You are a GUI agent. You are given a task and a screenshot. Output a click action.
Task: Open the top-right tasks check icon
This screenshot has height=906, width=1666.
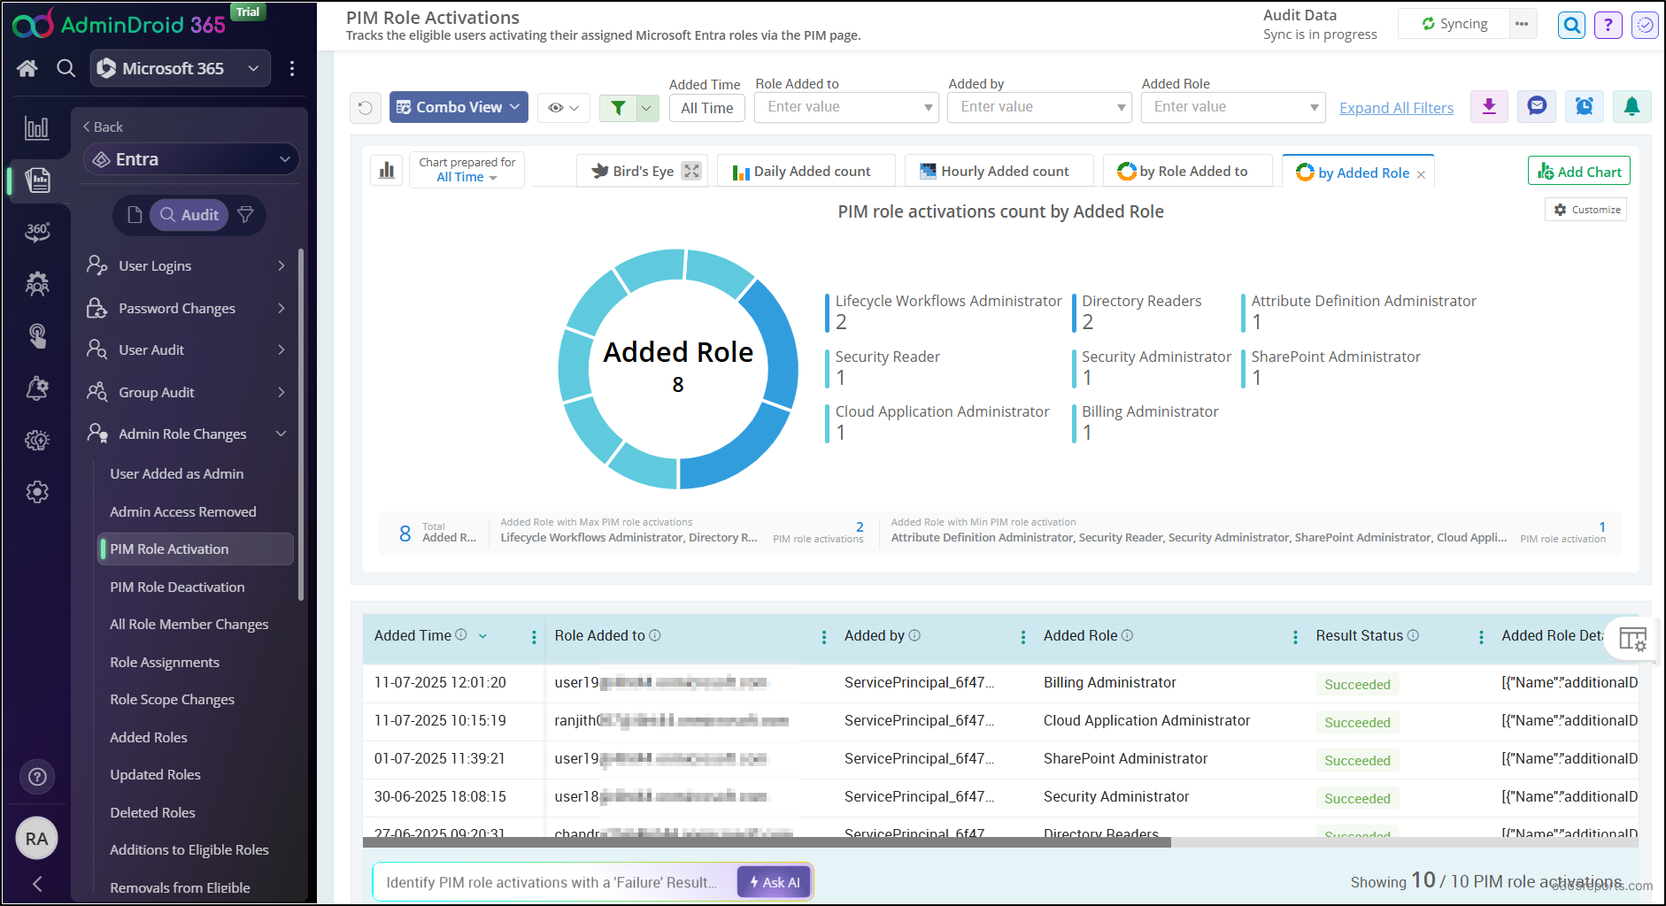1645,25
